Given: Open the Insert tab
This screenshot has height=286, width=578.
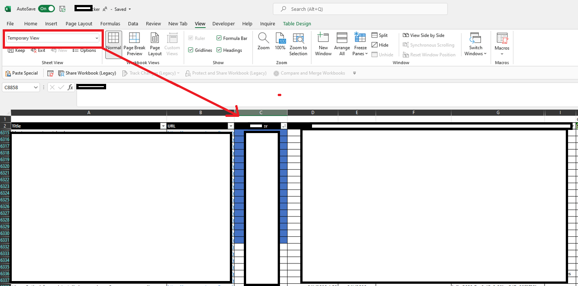Looking at the screenshot, I should pos(51,24).
